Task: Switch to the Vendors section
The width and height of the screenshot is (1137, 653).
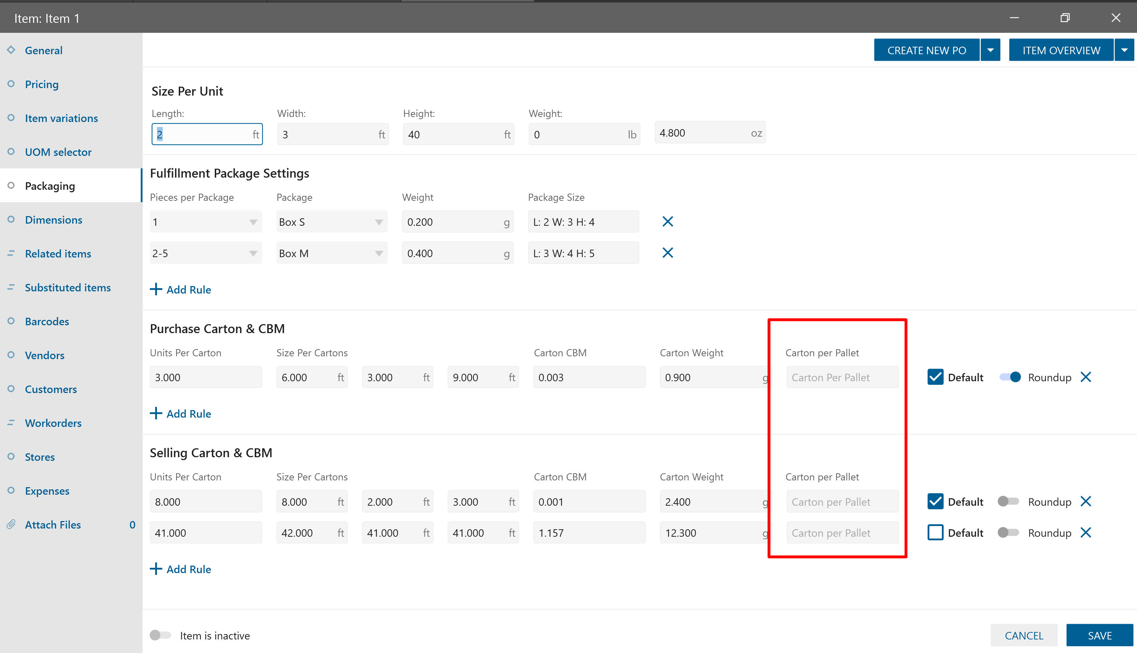Action: click(x=44, y=355)
